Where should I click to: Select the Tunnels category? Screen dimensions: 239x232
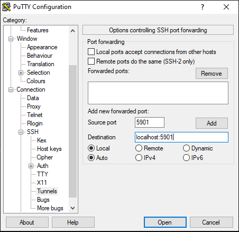[x=47, y=191]
